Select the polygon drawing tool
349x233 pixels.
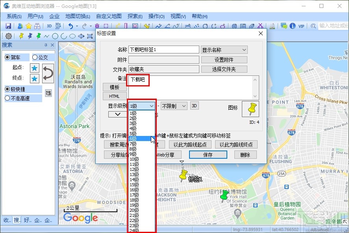point(81,36)
